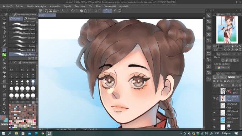Toggle snap to special ruler in command bar

click(110, 11)
